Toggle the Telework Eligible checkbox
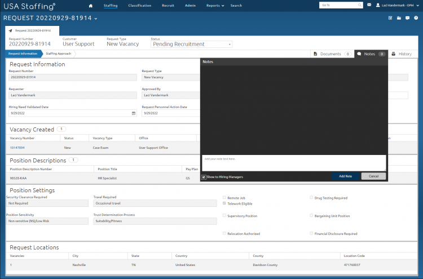Viewport: 423px width, 279px height. click(224, 203)
